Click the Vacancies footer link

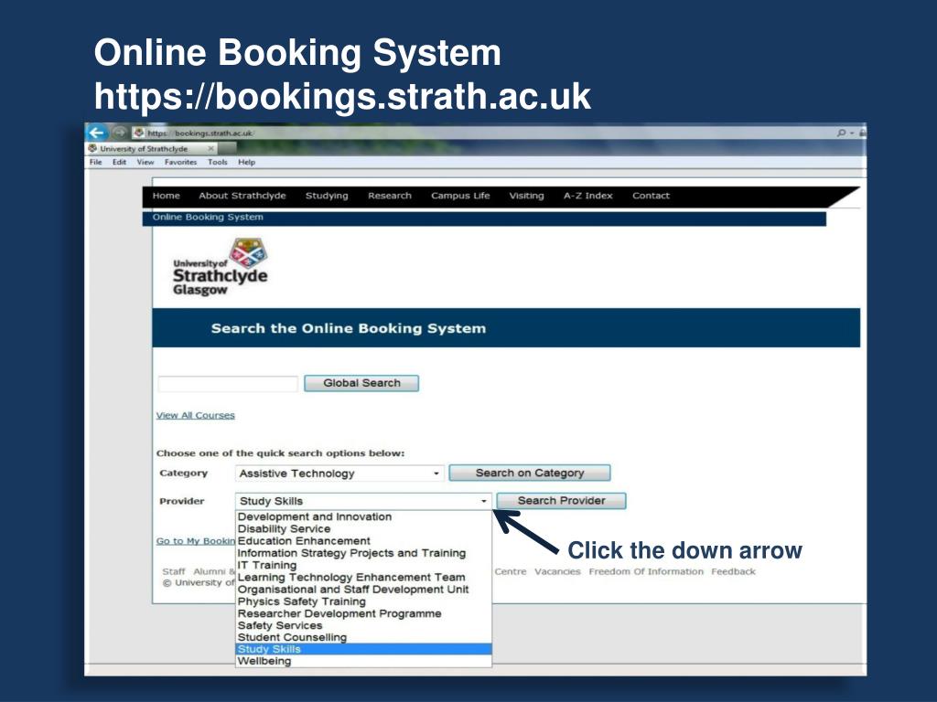click(x=557, y=571)
